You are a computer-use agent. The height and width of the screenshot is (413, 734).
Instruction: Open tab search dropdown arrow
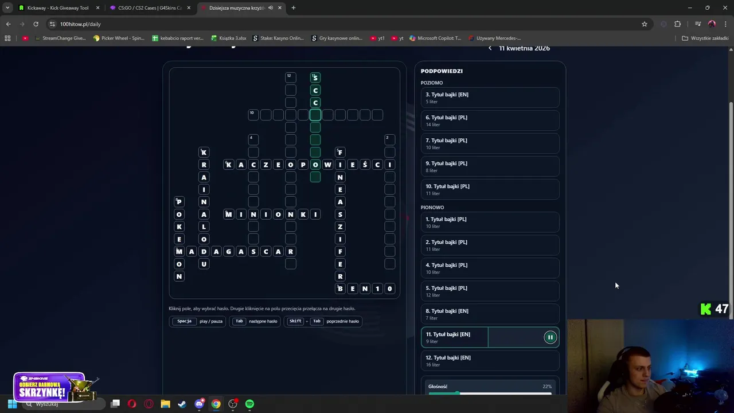pyautogui.click(x=7, y=8)
